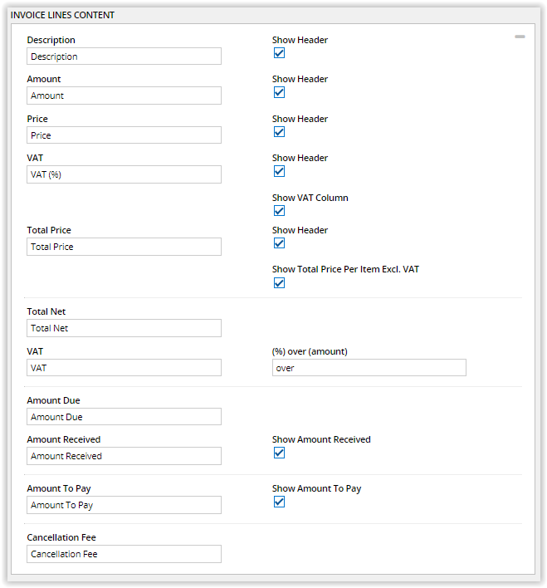Focus the Cancellation Fee input field
The width and height of the screenshot is (547, 588).
coord(124,554)
